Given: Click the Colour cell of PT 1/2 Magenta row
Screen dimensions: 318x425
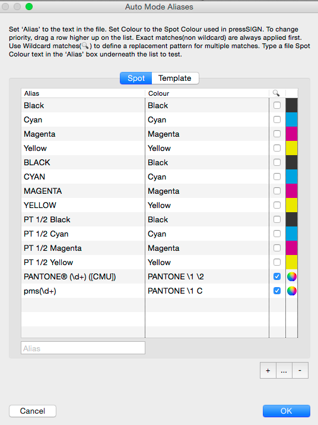Looking at the screenshot, I should pyautogui.click(x=207, y=248).
